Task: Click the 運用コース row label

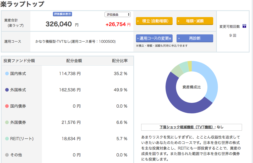Action: coord(13,41)
